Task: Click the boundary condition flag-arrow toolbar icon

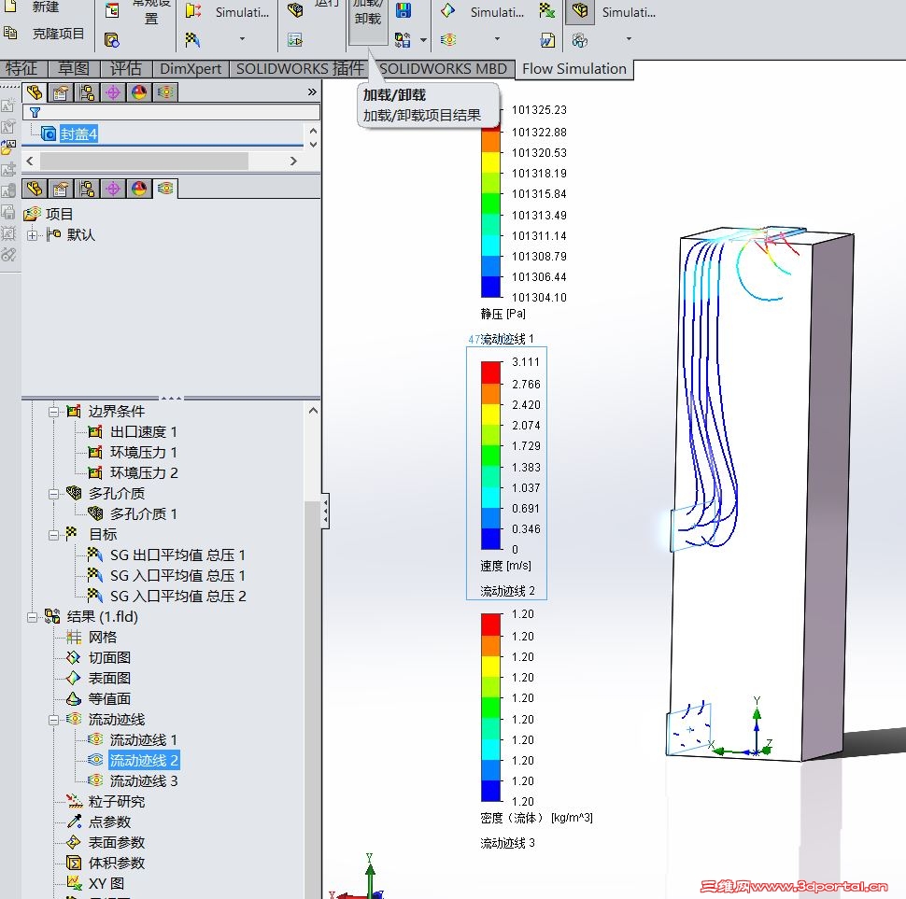Action: coord(193,10)
